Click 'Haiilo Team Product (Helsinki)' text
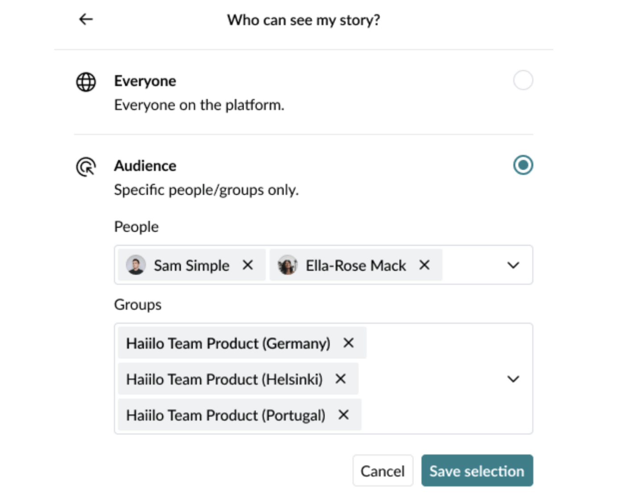624x501 pixels. point(224,379)
